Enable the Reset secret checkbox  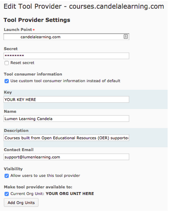tap(6, 63)
